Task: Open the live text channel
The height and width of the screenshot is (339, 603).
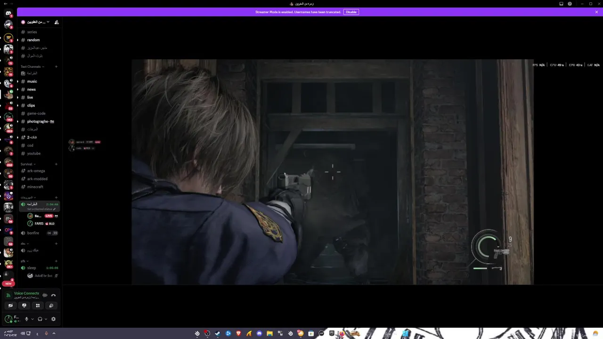Action: [40, 97]
